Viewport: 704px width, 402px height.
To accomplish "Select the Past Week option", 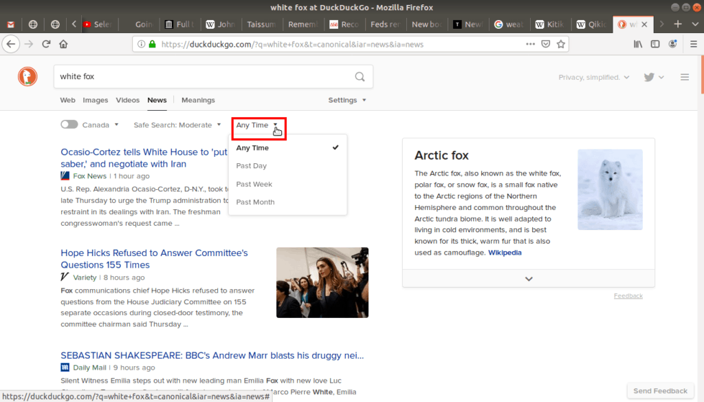I will 287,184.
